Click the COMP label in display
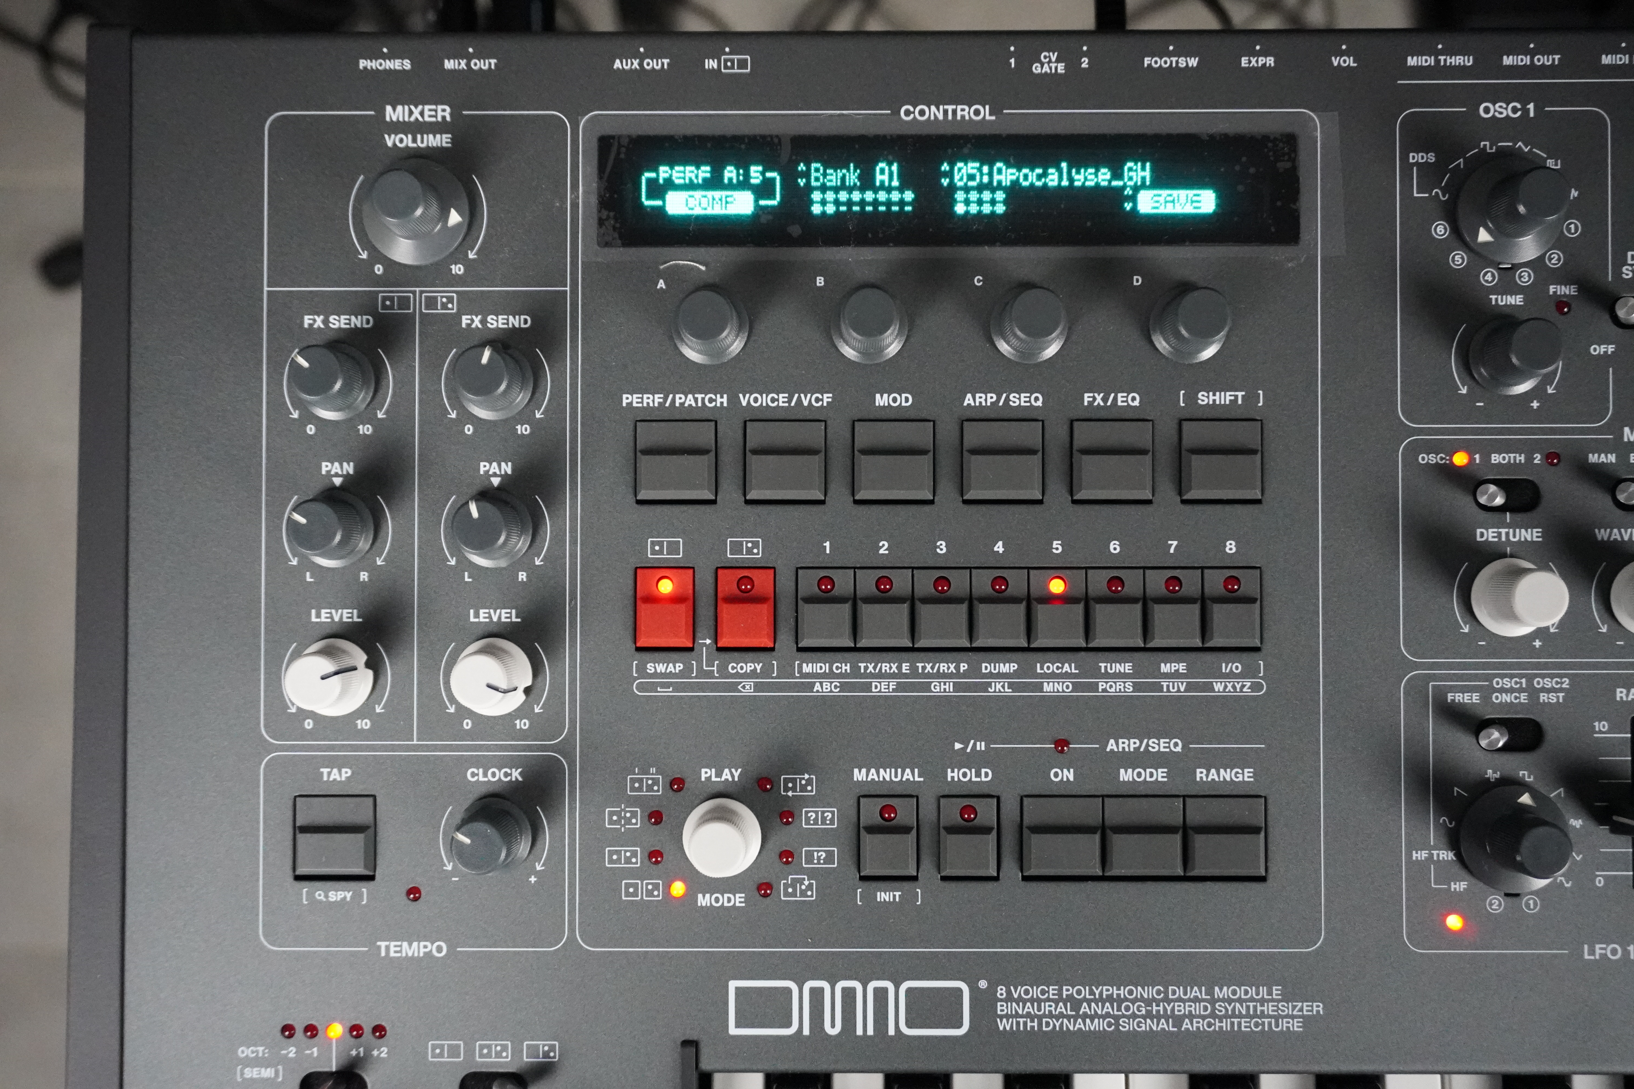 point(709,203)
